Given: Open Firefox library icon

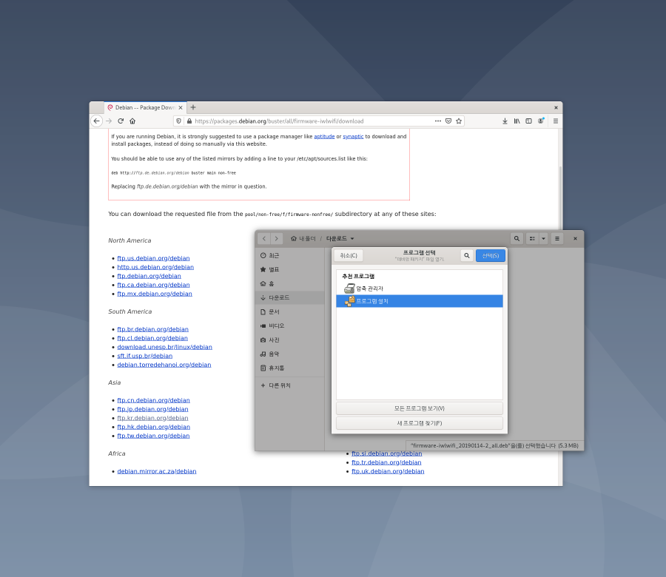Looking at the screenshot, I should tap(517, 121).
